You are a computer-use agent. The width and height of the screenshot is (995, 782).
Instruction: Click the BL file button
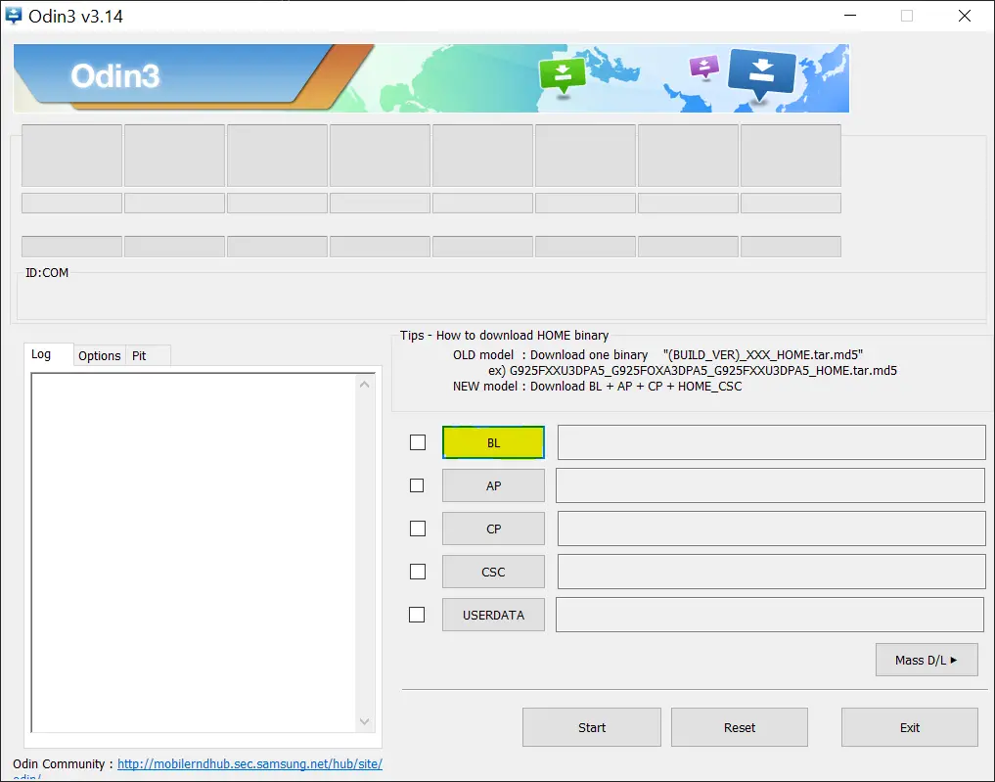coord(493,442)
